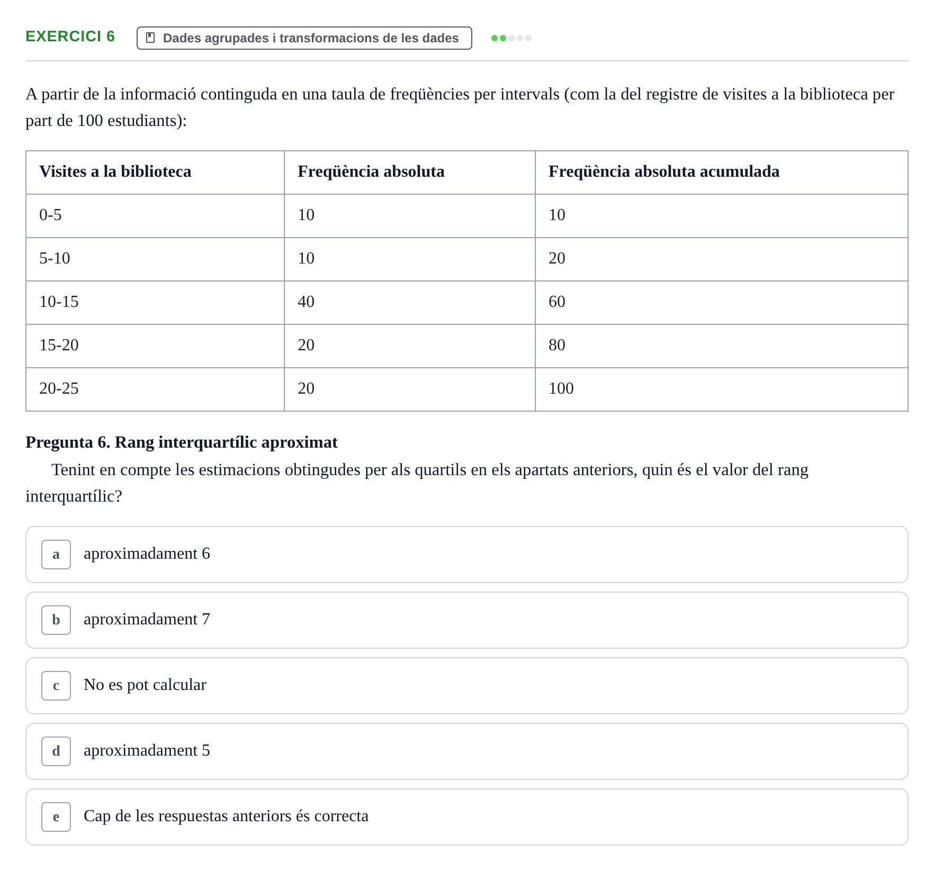Screen dimensions: 934x872
Task: Click 'Freqüència absoluta' column header
Action: (410, 172)
